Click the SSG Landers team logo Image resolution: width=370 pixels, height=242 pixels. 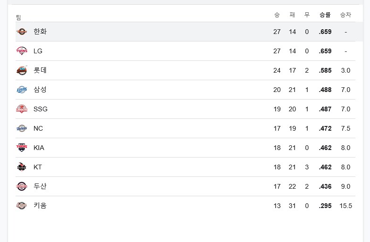click(22, 109)
